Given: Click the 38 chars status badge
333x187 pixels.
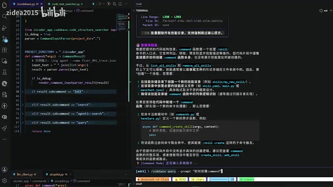Looking at the screenshot, I should (197, 179).
